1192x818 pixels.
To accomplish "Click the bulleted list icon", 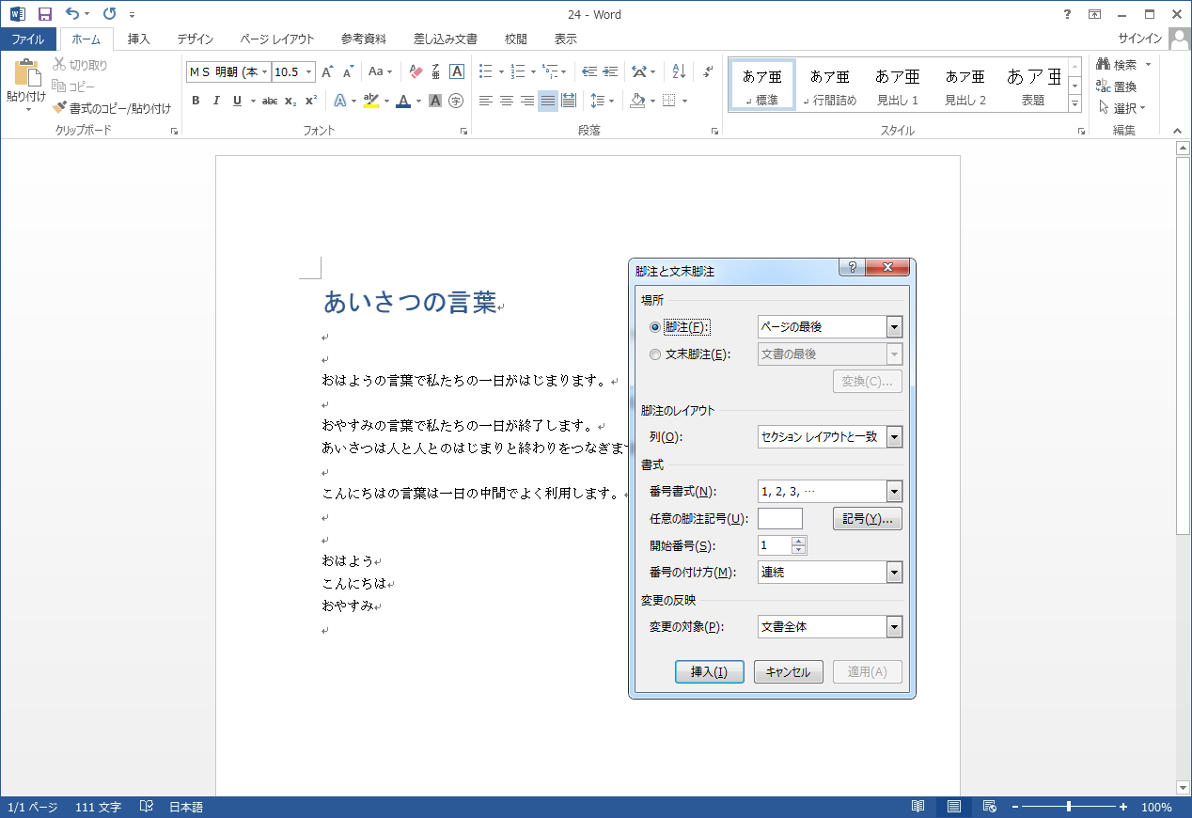I will coord(486,71).
